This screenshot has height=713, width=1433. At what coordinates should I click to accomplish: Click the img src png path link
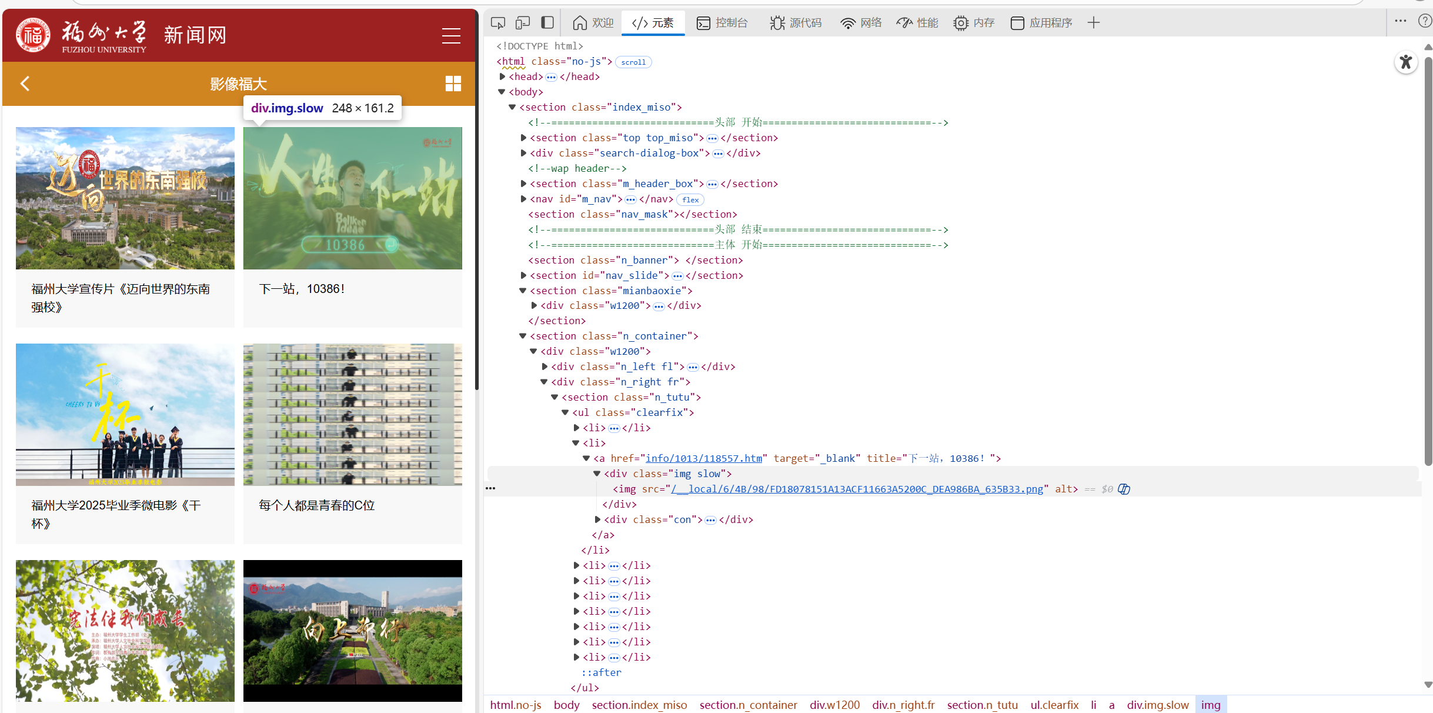[x=857, y=489]
